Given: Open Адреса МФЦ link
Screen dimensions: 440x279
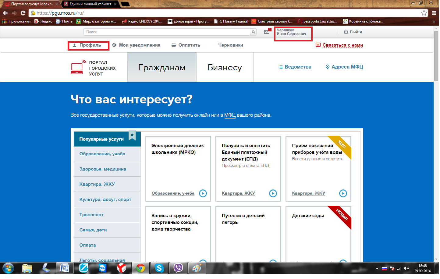Looking at the screenshot, I should (345, 67).
